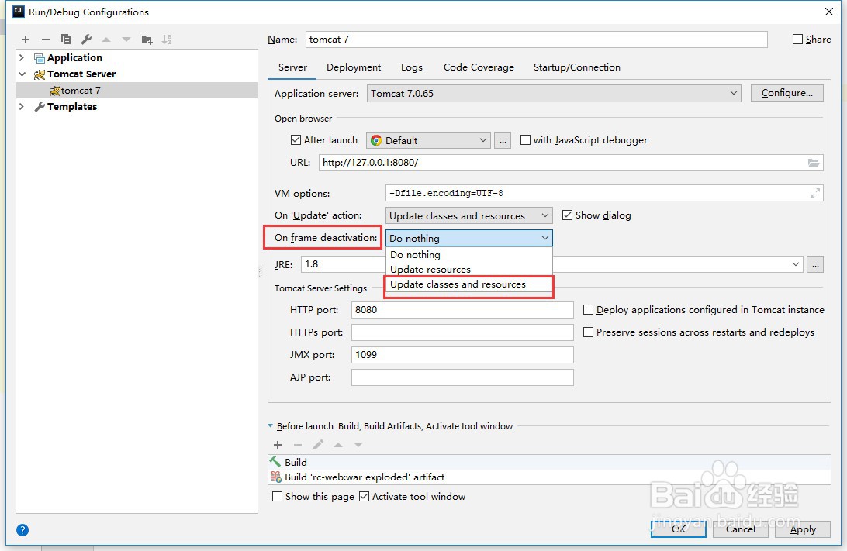The image size is (847, 551).
Task: Click the URL folder browse icon
Action: tap(814, 163)
